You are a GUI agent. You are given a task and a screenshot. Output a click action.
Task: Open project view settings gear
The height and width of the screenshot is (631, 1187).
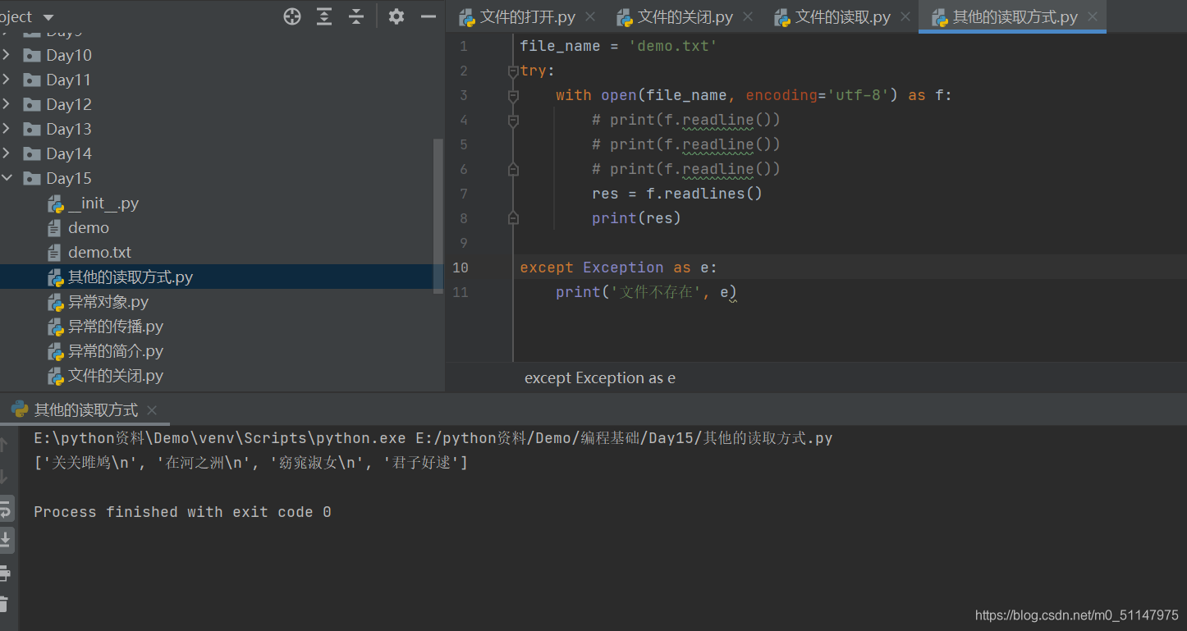(x=396, y=16)
